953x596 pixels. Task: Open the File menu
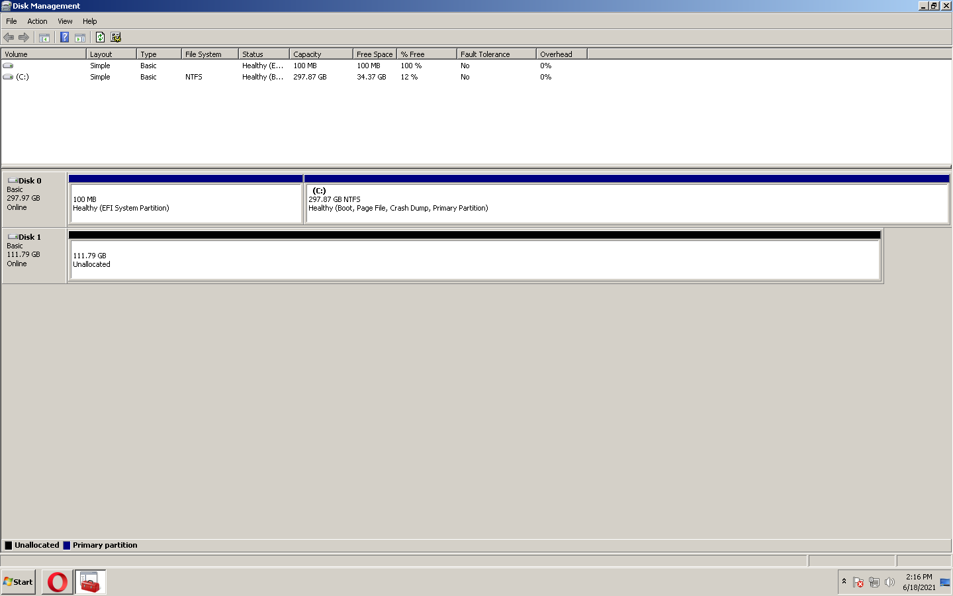(11, 21)
